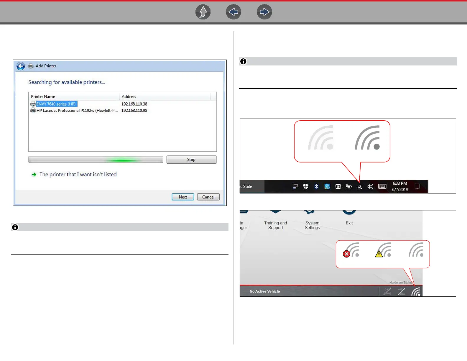This screenshot has height=361, width=467.
Task: Stop the printer search
Action: (191, 160)
